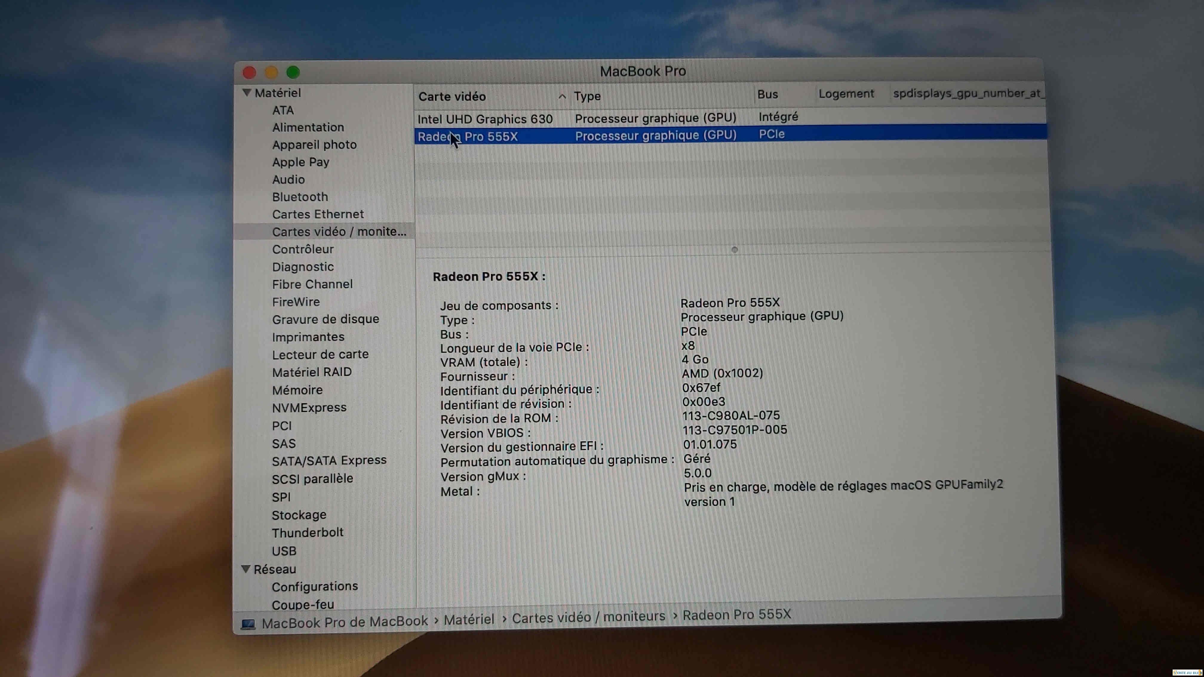The height and width of the screenshot is (677, 1204).
Task: Collapse the Réseau tree section
Action: coord(246,569)
